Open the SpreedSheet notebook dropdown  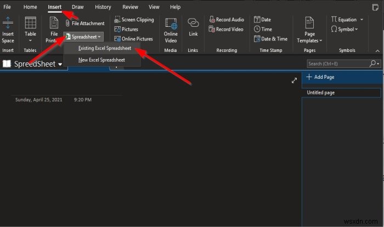pyautogui.click(x=60, y=65)
